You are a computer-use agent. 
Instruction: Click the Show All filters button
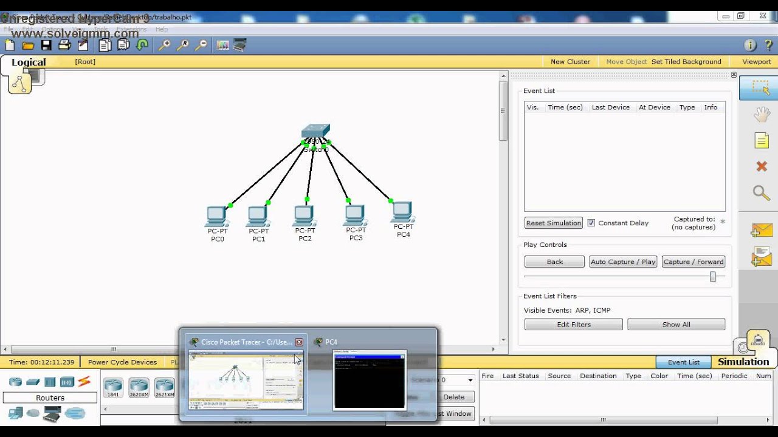[676, 325]
